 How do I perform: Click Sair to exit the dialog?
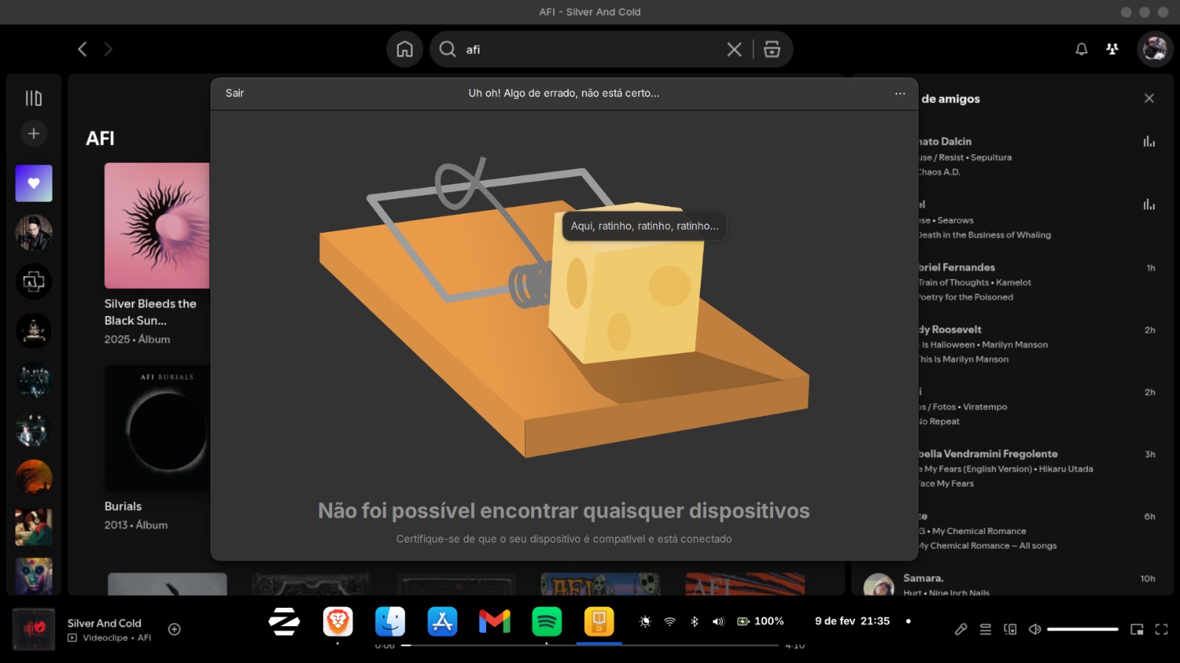[x=235, y=94]
